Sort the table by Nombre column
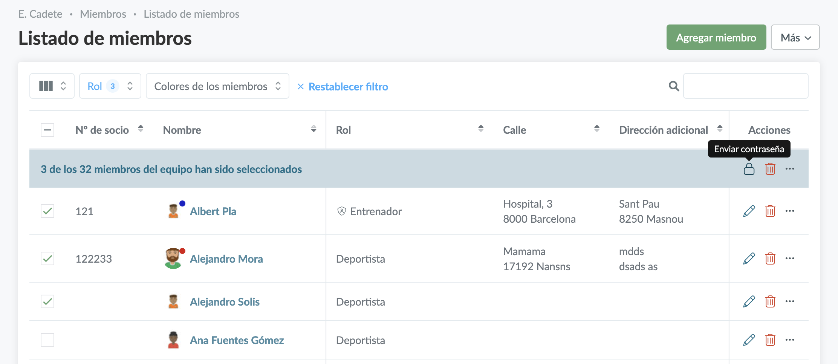838x364 pixels. tap(313, 129)
